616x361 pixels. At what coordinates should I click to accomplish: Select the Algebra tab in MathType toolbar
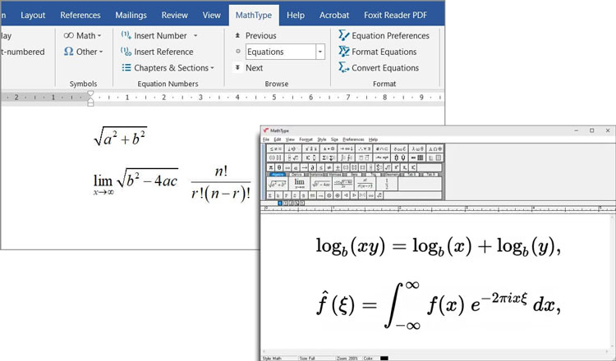[278, 175]
